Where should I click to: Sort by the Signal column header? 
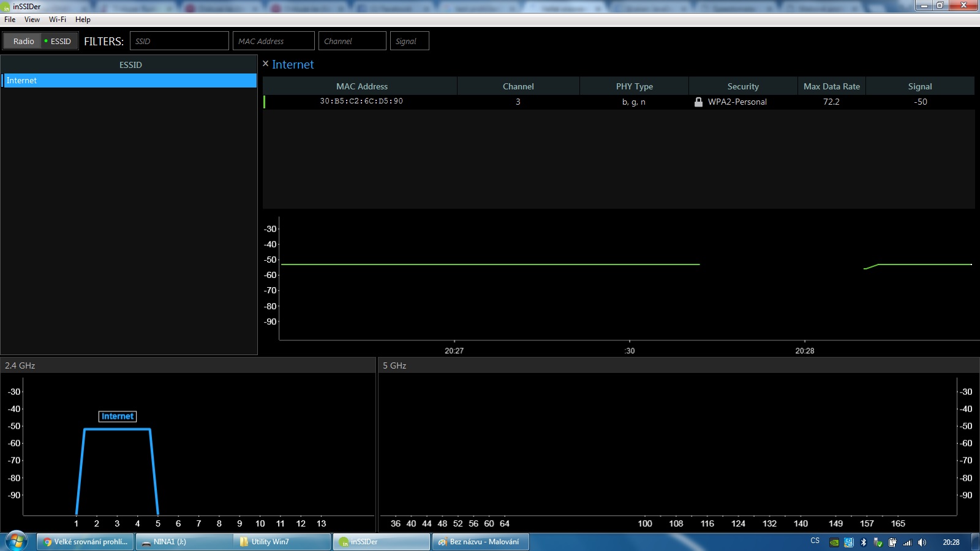(920, 86)
